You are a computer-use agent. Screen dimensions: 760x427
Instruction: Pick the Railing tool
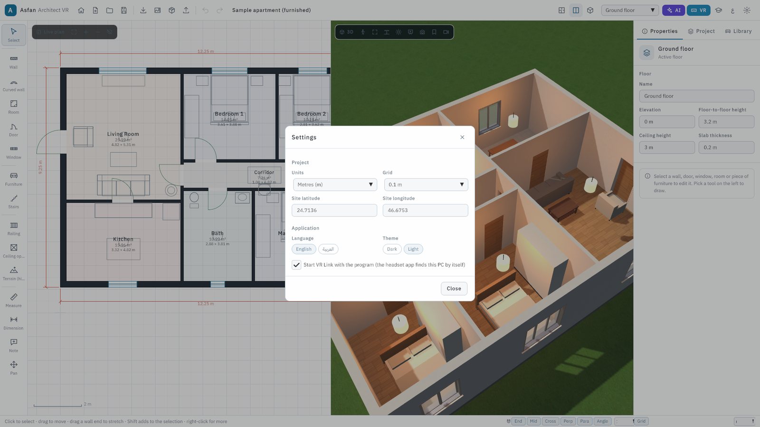(14, 229)
